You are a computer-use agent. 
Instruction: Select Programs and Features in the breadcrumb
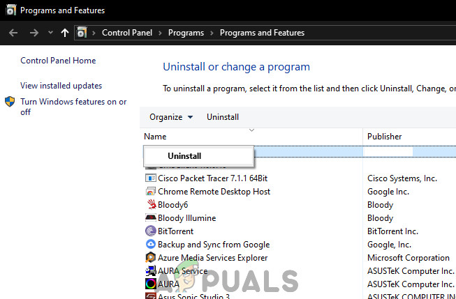[x=262, y=33]
